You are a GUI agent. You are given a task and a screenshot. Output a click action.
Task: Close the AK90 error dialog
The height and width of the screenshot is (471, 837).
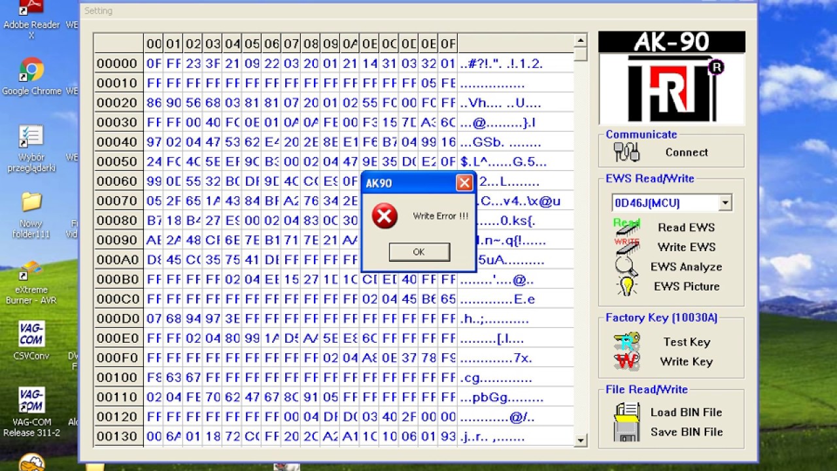[464, 183]
